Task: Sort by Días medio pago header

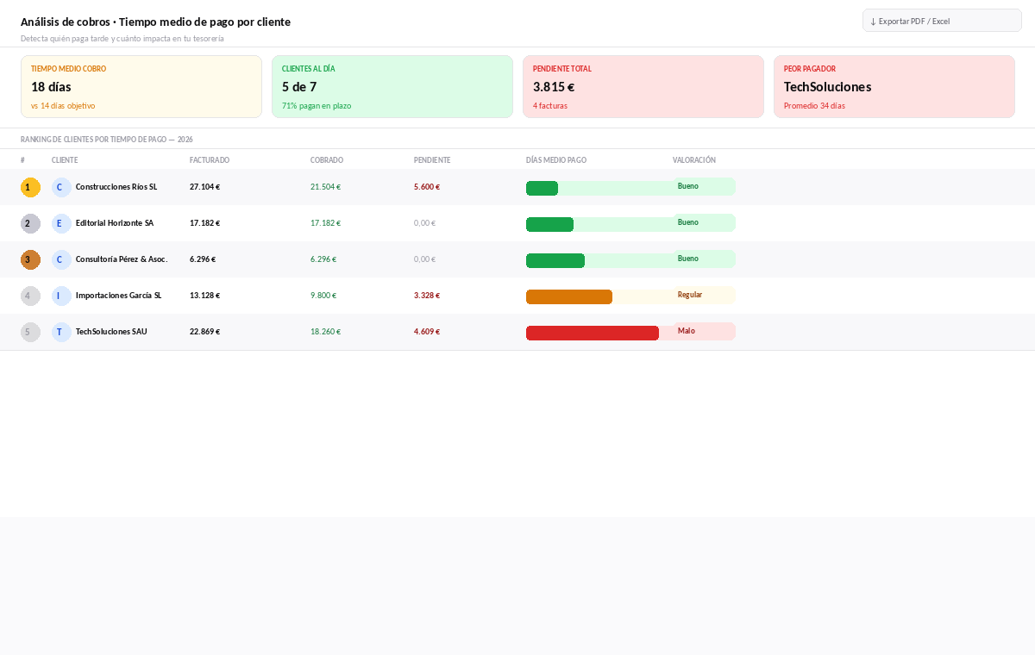Action: pos(556,160)
